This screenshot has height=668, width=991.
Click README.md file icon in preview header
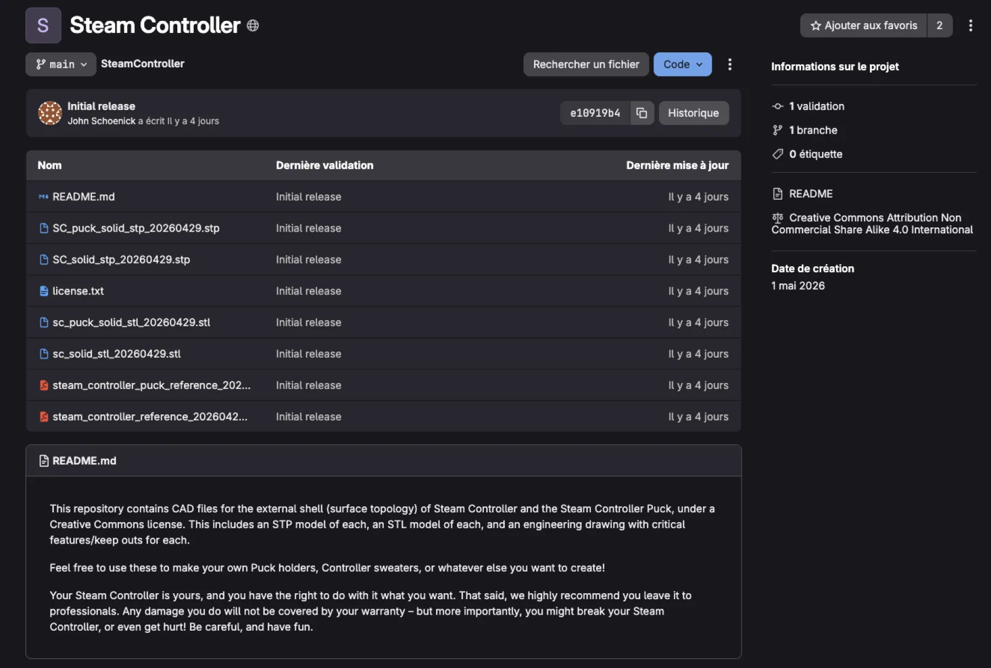click(x=43, y=461)
